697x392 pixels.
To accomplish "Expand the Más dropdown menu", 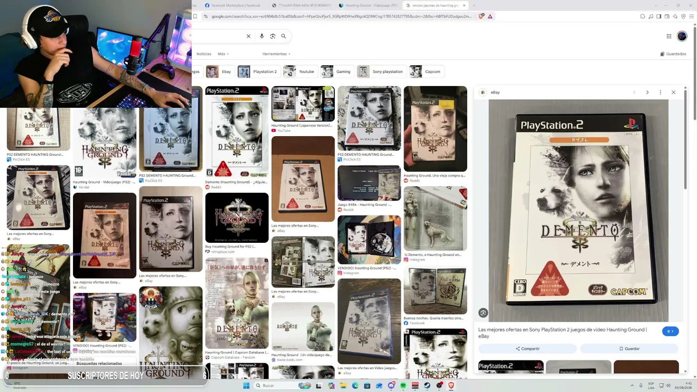I will (223, 54).
